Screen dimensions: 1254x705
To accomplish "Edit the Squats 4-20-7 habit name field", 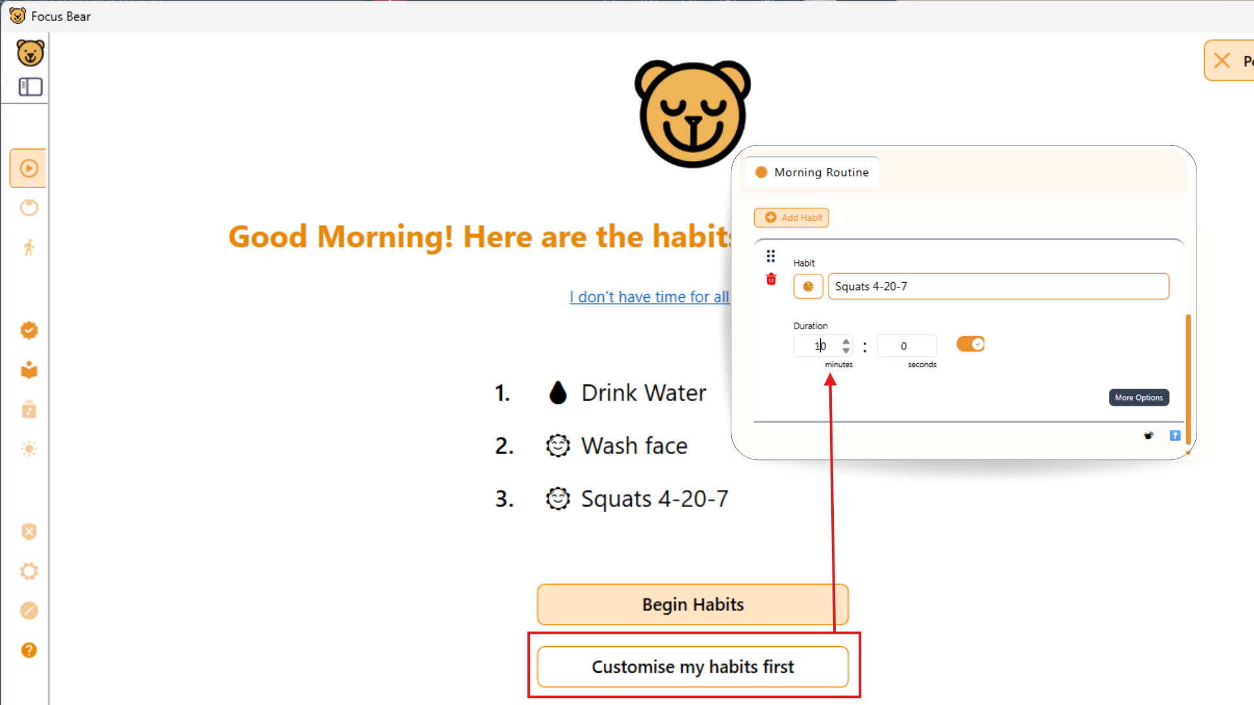I will tap(998, 286).
